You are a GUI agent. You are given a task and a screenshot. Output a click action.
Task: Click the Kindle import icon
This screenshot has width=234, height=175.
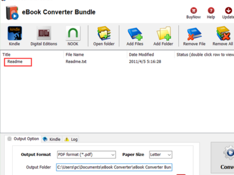click(x=15, y=33)
